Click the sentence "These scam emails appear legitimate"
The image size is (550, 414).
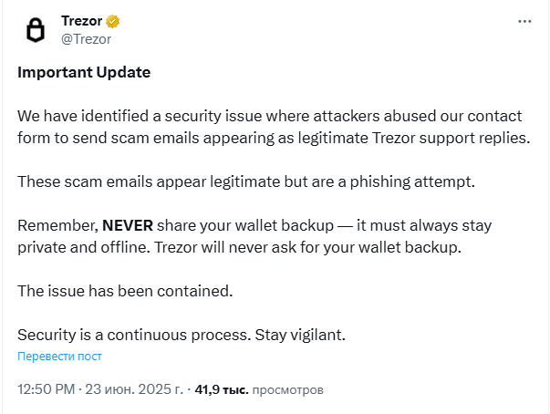246,182
